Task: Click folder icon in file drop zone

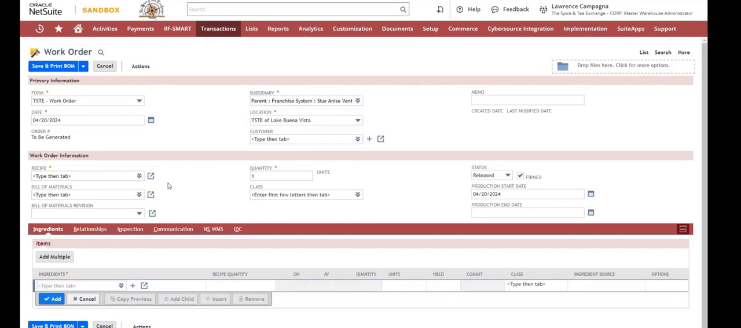Action: [x=563, y=66]
